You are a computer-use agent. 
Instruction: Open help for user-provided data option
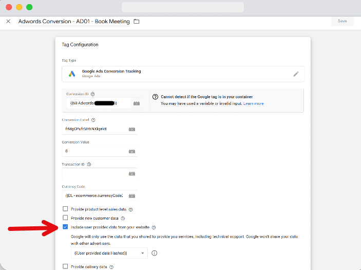[x=154, y=227]
